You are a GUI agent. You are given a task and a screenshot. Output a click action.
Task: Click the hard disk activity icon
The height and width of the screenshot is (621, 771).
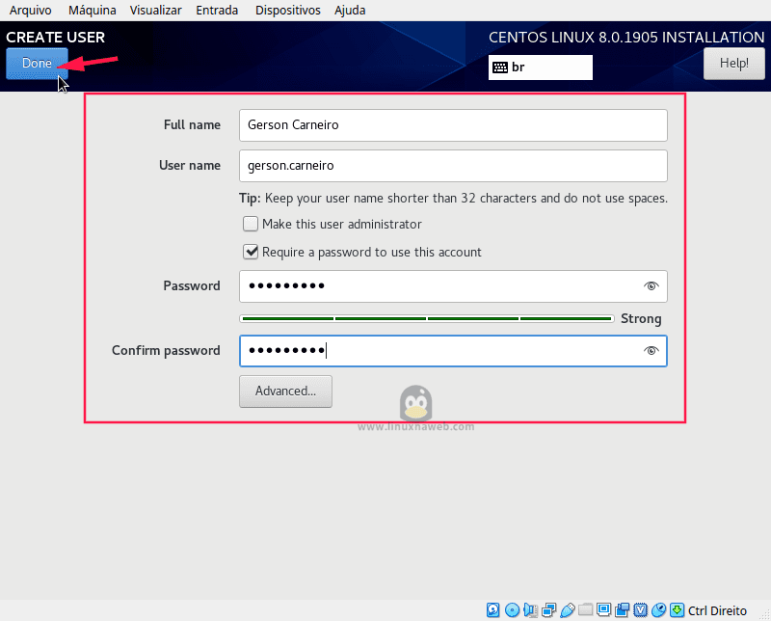[492, 610]
